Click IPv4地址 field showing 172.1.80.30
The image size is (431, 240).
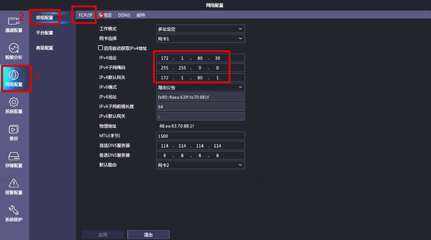coord(201,58)
